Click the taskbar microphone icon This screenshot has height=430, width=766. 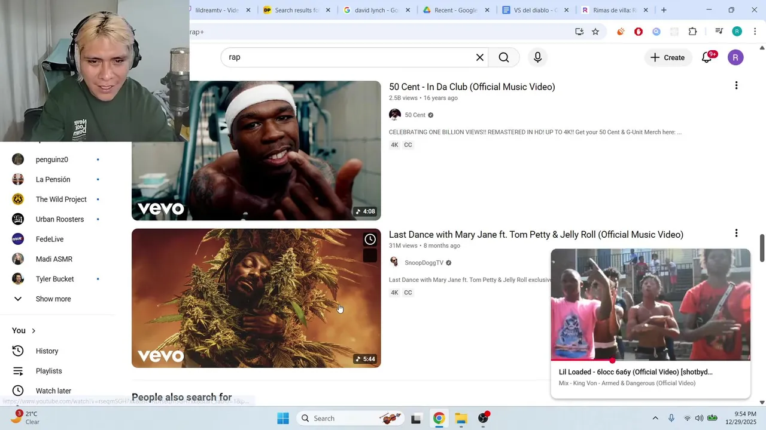tap(671, 418)
